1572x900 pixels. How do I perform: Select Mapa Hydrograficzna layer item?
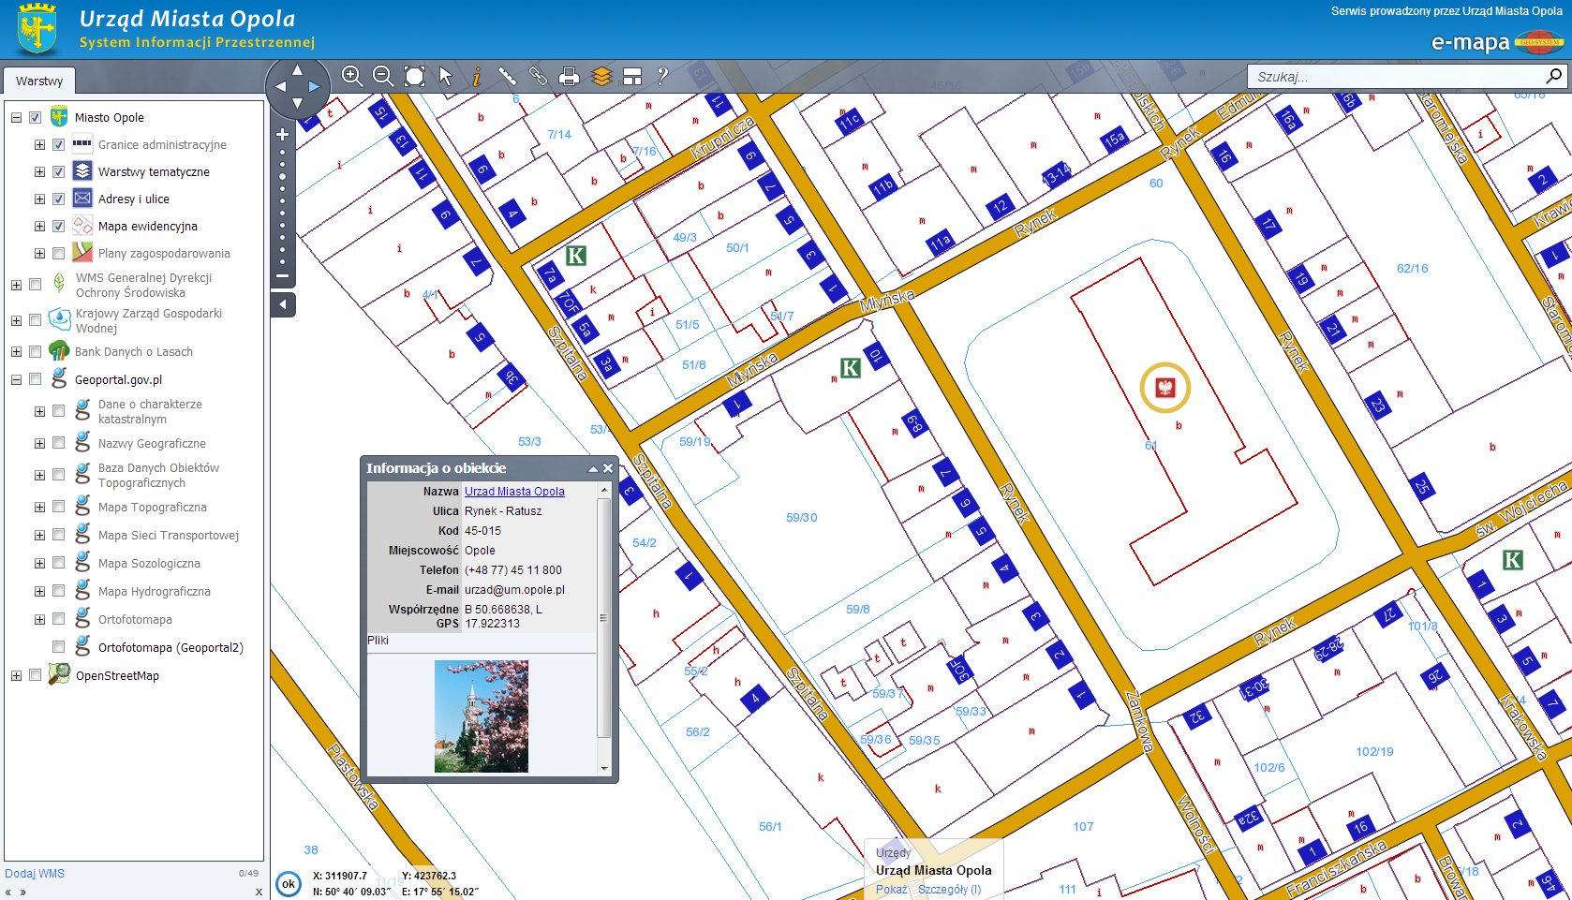pyautogui.click(x=155, y=592)
